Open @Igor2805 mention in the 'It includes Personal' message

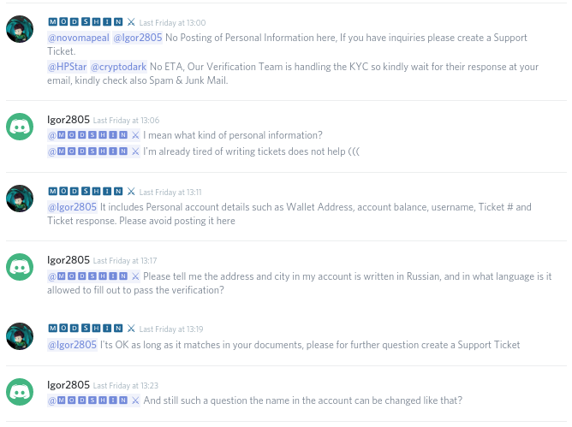tap(72, 207)
